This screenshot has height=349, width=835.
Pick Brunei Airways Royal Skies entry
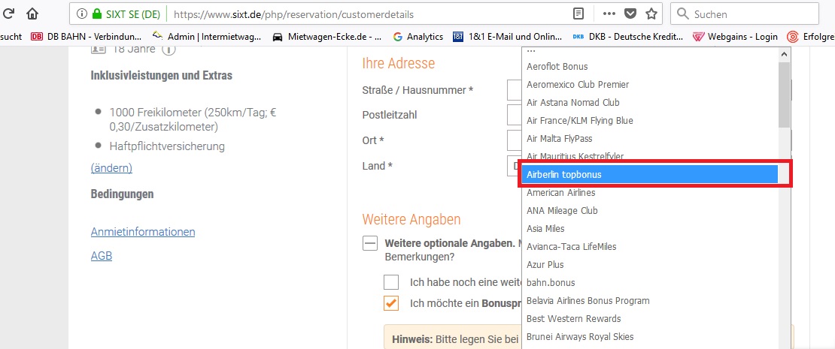click(x=649, y=337)
